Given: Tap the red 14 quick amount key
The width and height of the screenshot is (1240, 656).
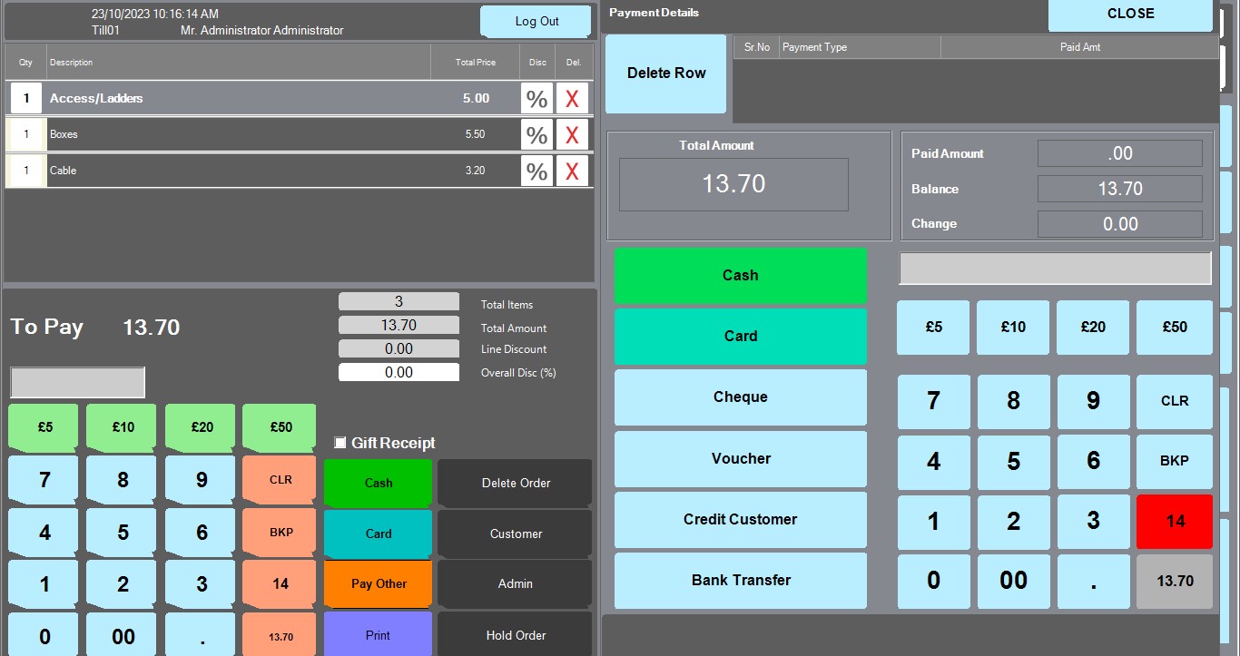Looking at the screenshot, I should click(x=1174, y=521).
